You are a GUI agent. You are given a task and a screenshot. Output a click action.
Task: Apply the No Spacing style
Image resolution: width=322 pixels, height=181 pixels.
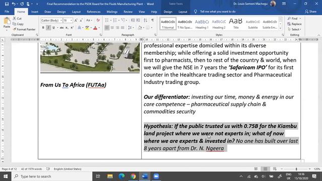185,24
